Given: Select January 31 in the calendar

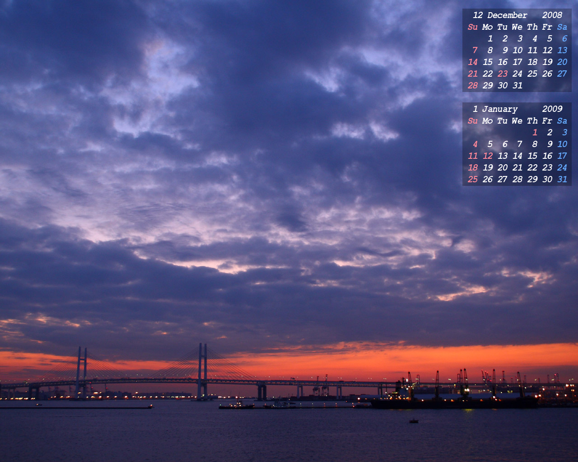Looking at the screenshot, I should pyautogui.click(x=562, y=179).
